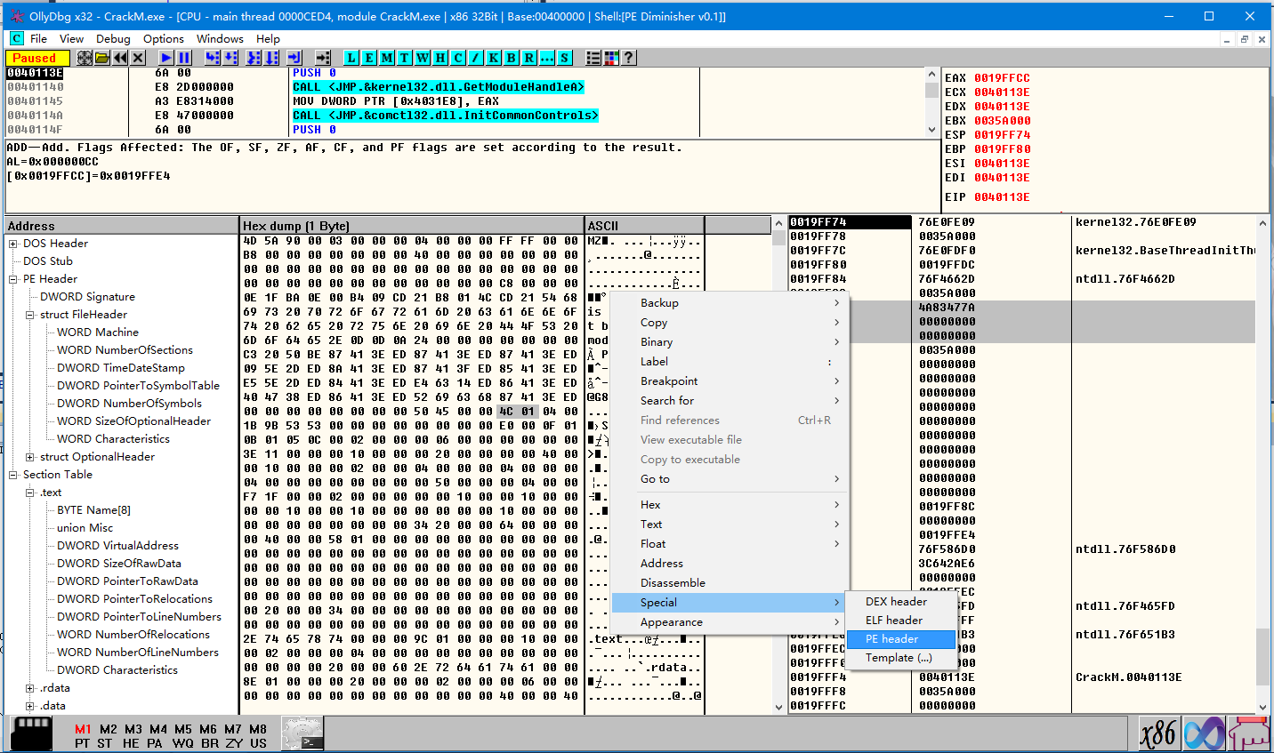Select Disassemble in the context menu

(730, 583)
